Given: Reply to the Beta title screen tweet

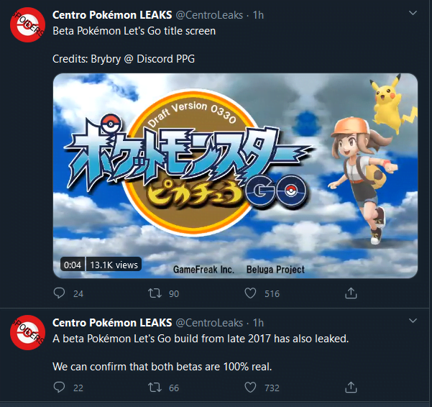Looking at the screenshot, I should [x=59, y=293].
